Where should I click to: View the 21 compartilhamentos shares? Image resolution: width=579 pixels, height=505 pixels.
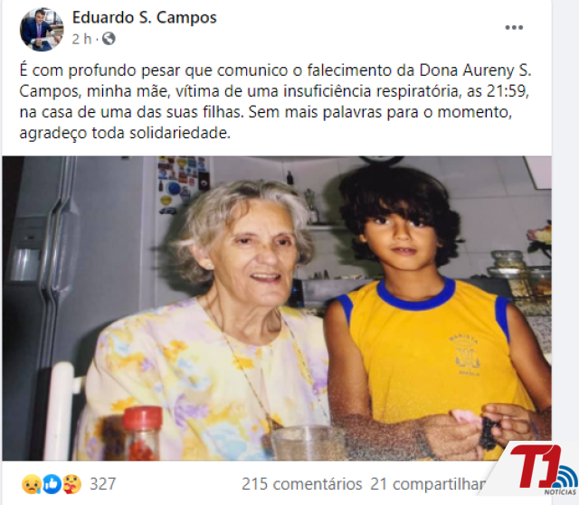[x=428, y=484]
